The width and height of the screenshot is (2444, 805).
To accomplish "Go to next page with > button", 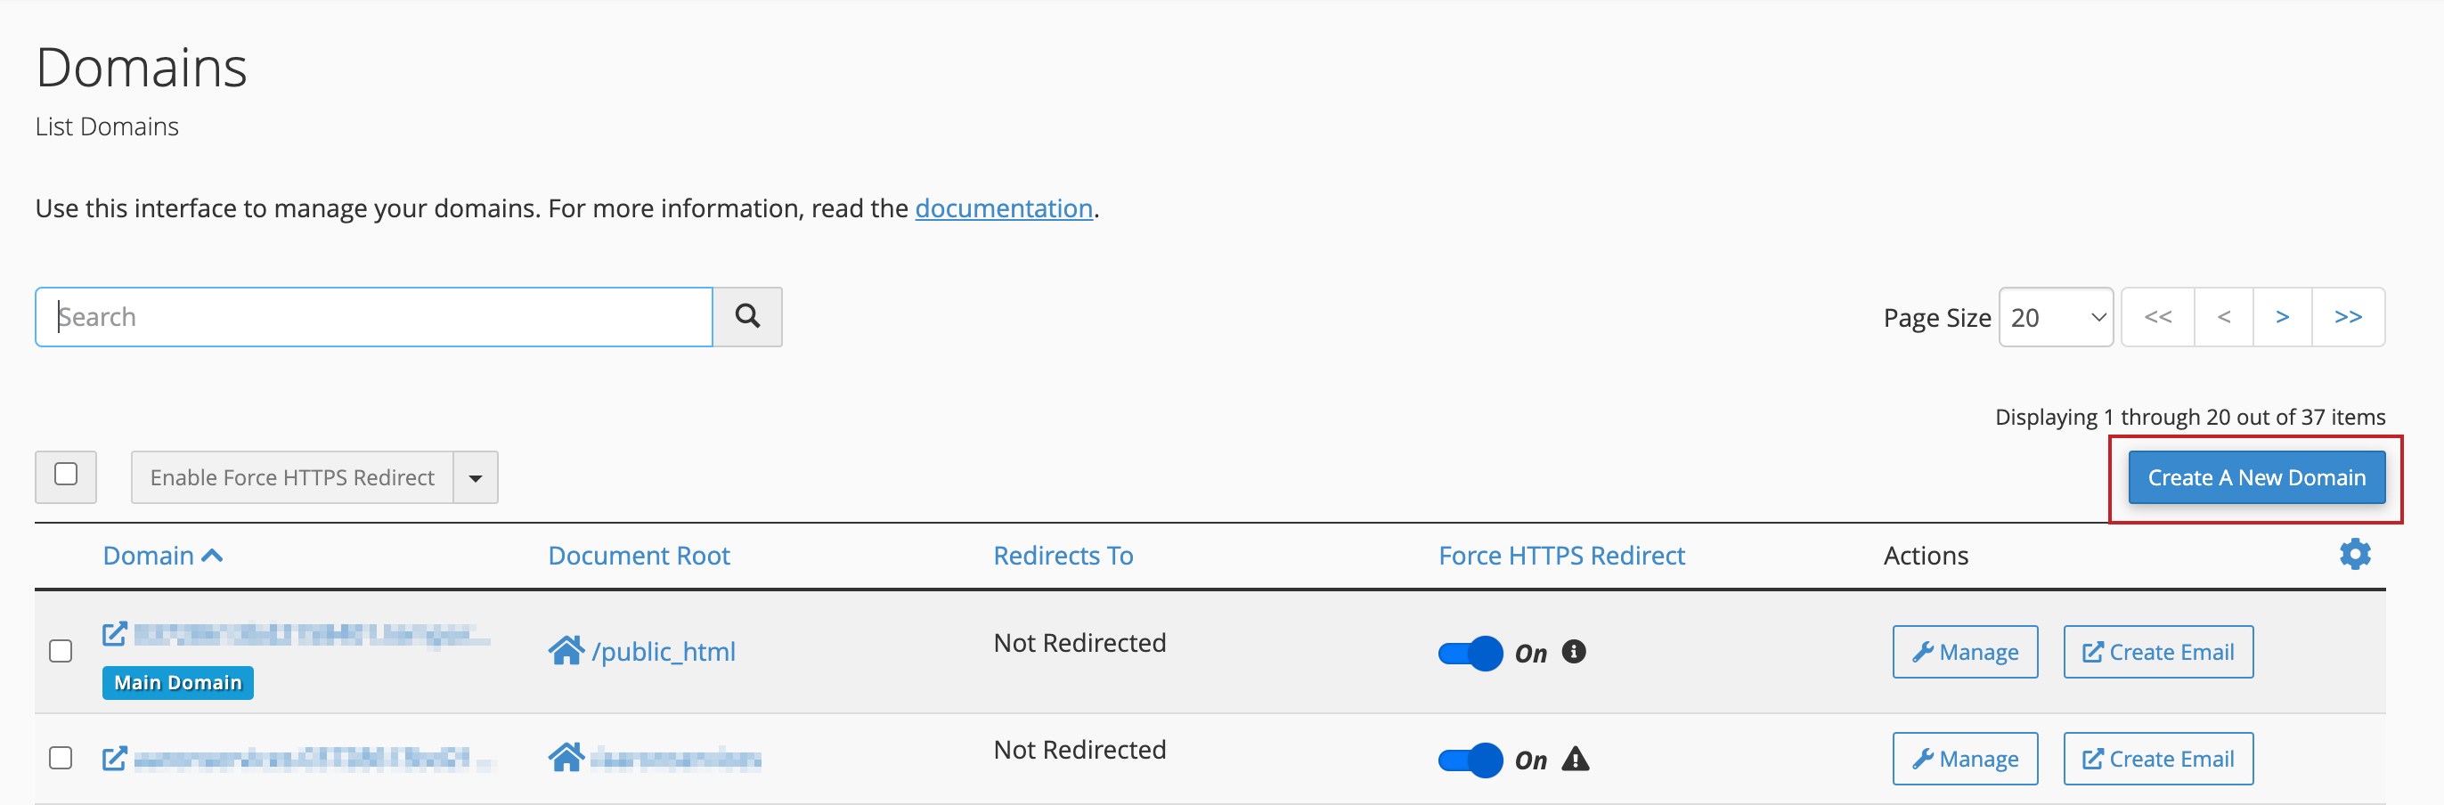I will [x=2282, y=318].
